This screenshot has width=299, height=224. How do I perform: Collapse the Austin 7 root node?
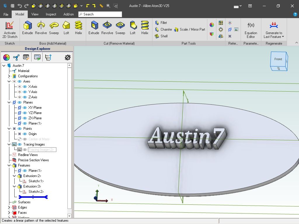(x=4, y=66)
